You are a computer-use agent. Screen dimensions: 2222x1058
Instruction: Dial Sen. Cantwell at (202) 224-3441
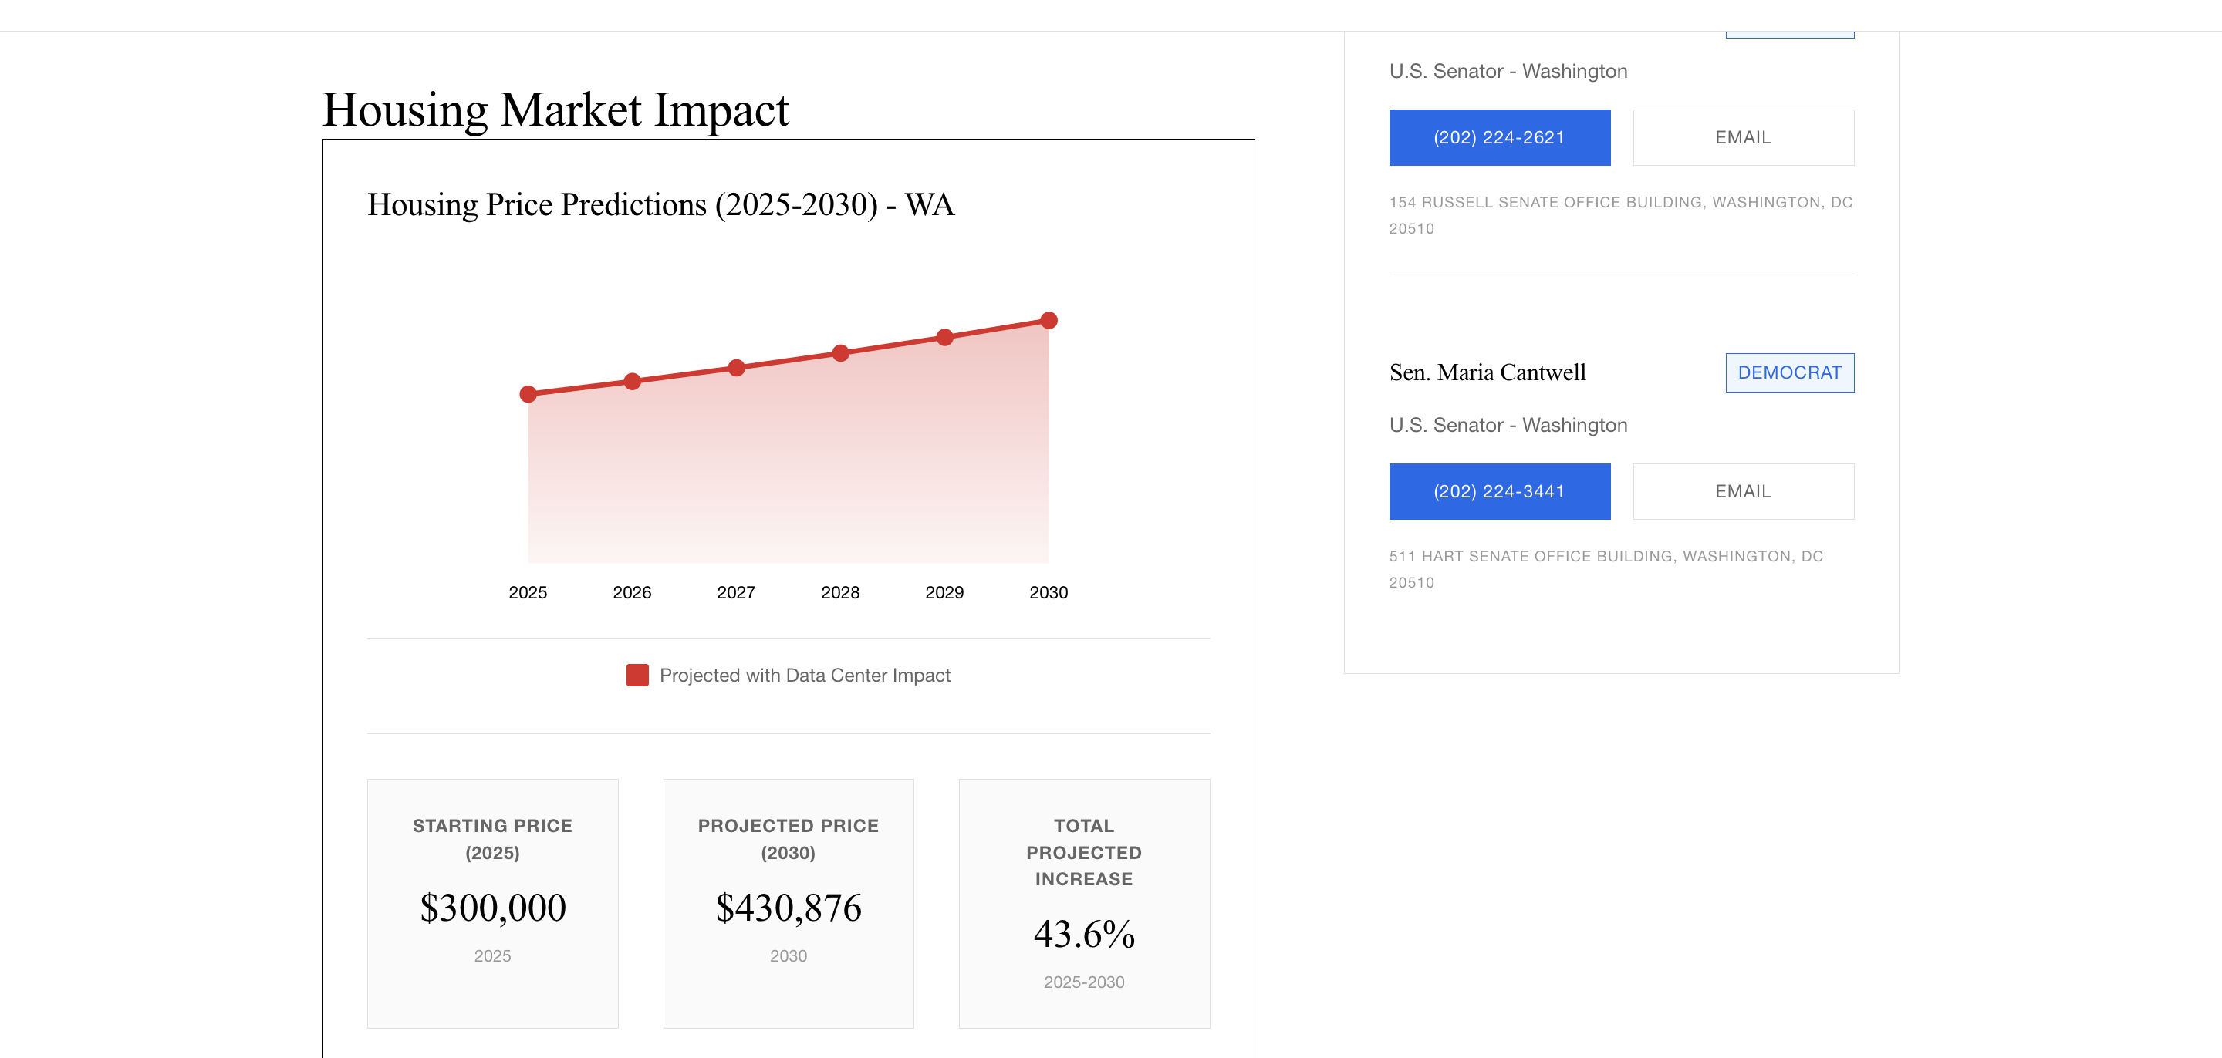1499,491
